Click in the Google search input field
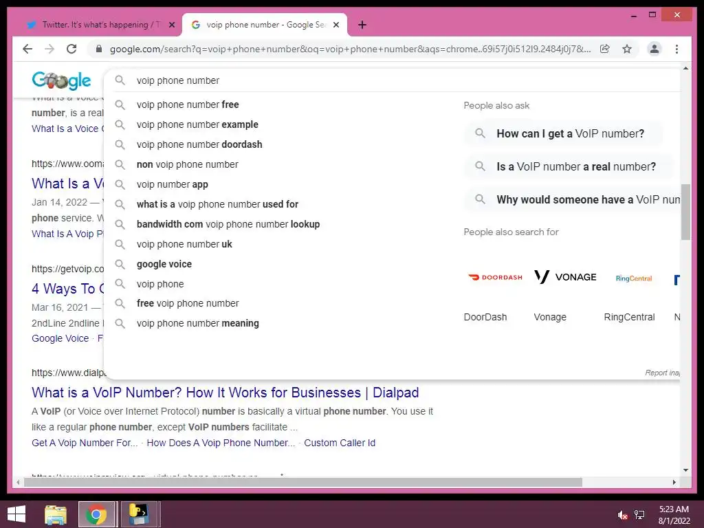The height and width of the screenshot is (528, 704). pyautogui.click(x=395, y=80)
